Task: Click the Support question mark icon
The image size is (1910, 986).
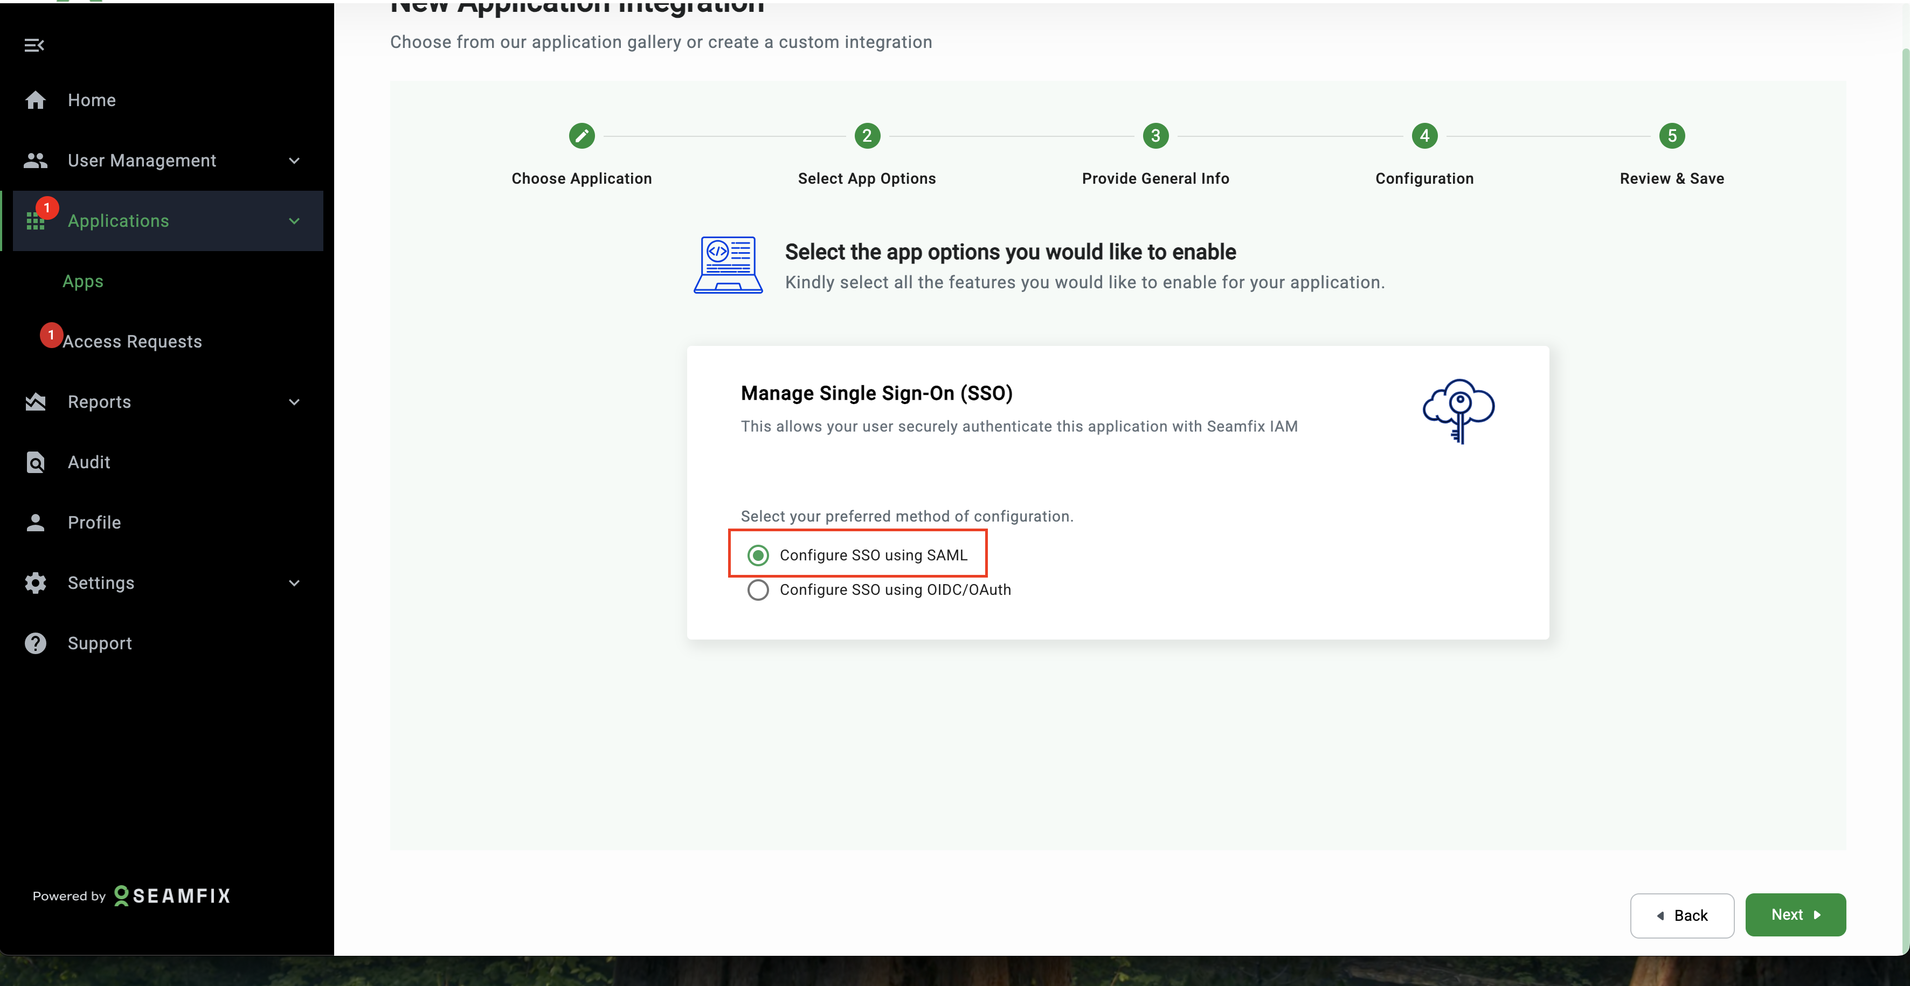Action: click(x=35, y=643)
